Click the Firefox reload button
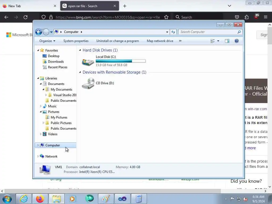272x204 pixels. (x=25, y=17)
